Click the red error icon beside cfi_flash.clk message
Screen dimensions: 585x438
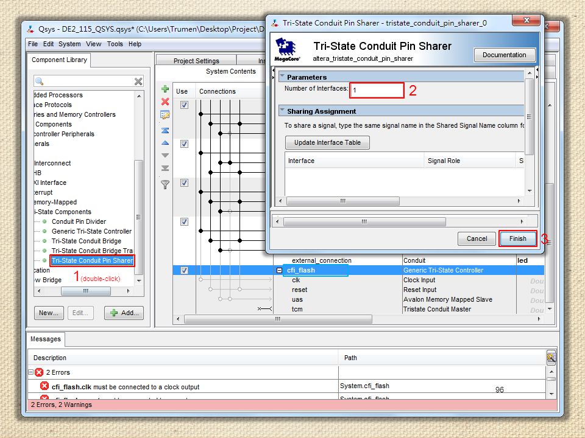point(44,386)
